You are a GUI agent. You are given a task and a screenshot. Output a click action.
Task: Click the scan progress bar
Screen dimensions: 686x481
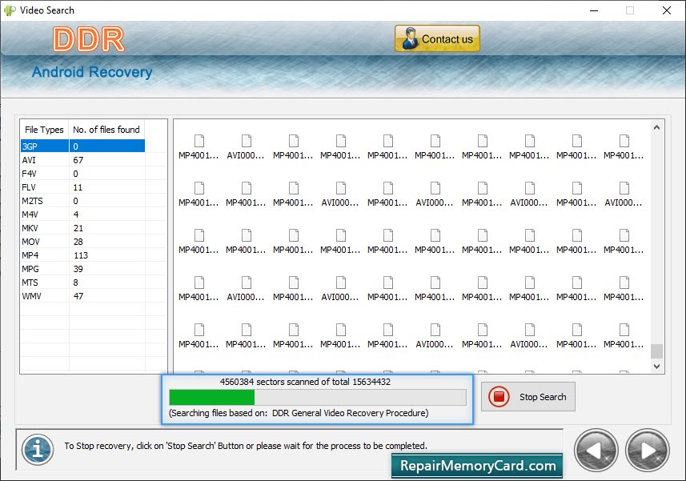(x=318, y=398)
